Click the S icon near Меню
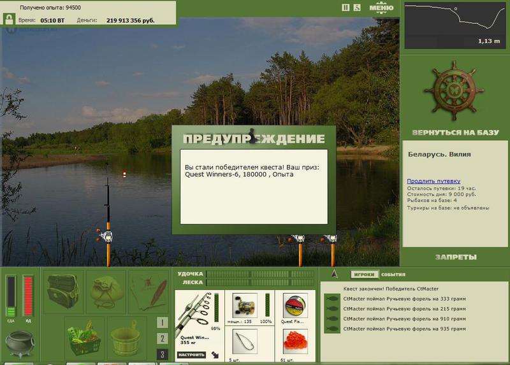Image resolution: width=510 pixels, height=365 pixels. click(357, 7)
